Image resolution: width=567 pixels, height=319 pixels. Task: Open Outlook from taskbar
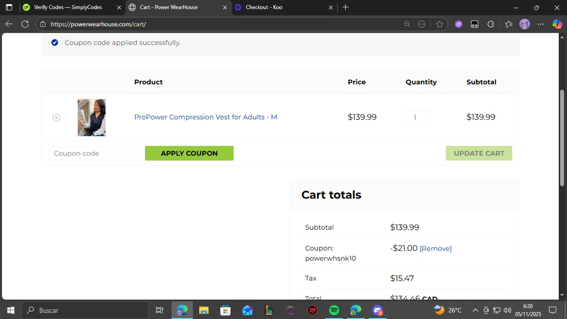(x=247, y=310)
